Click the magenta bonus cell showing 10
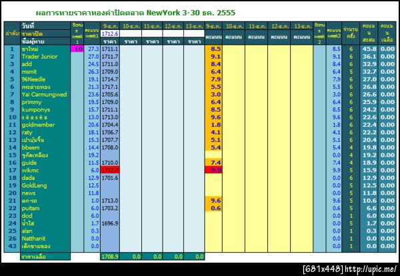The height and width of the screenshot is (276, 400). [x=77, y=49]
